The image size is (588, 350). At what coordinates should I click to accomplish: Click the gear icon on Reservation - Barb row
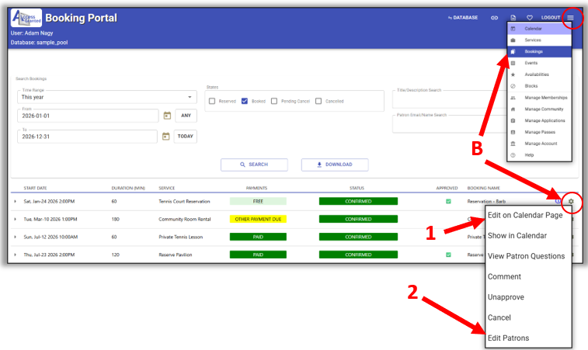[571, 201]
